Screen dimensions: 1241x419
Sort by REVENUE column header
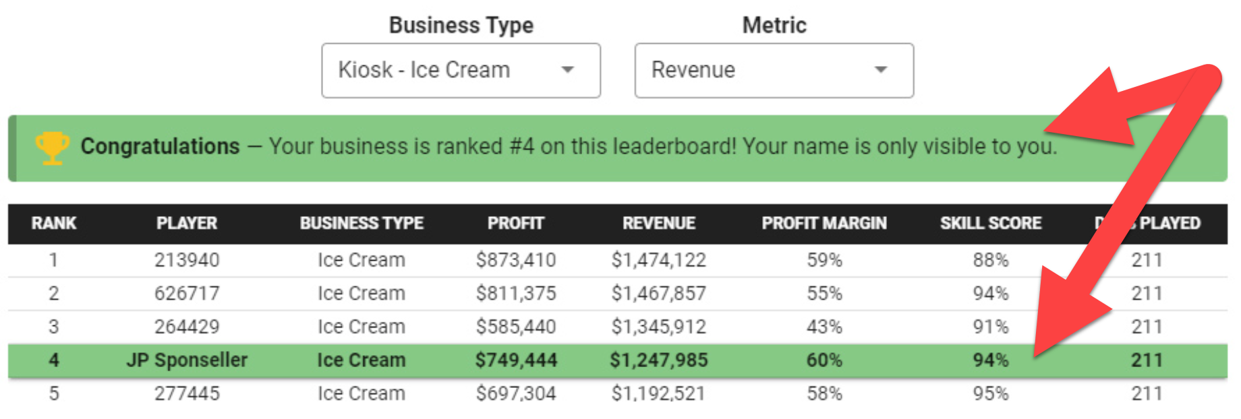[659, 224]
